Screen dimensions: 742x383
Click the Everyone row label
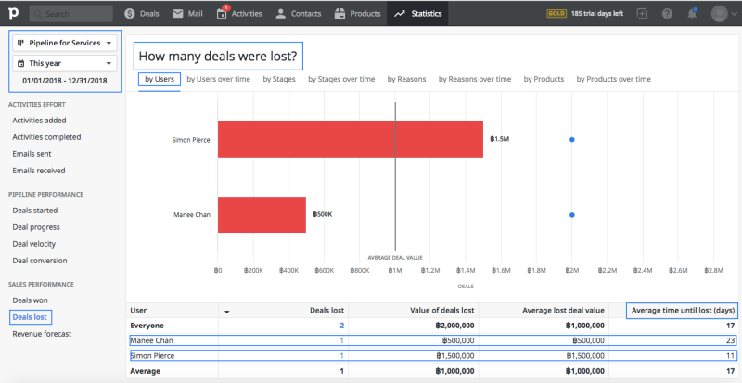pyautogui.click(x=147, y=326)
